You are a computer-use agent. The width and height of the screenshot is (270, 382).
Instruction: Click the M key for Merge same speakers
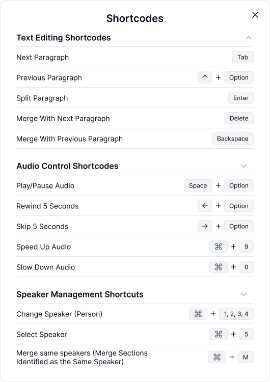(x=246, y=357)
